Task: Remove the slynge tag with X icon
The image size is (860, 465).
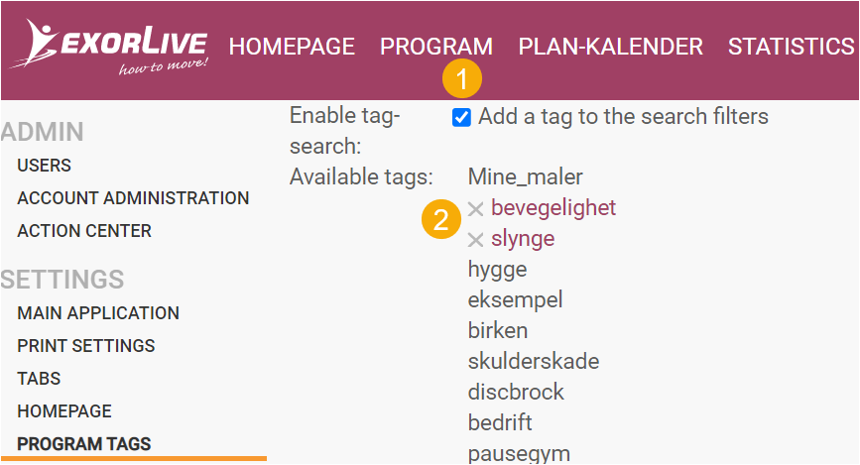Action: 475,240
